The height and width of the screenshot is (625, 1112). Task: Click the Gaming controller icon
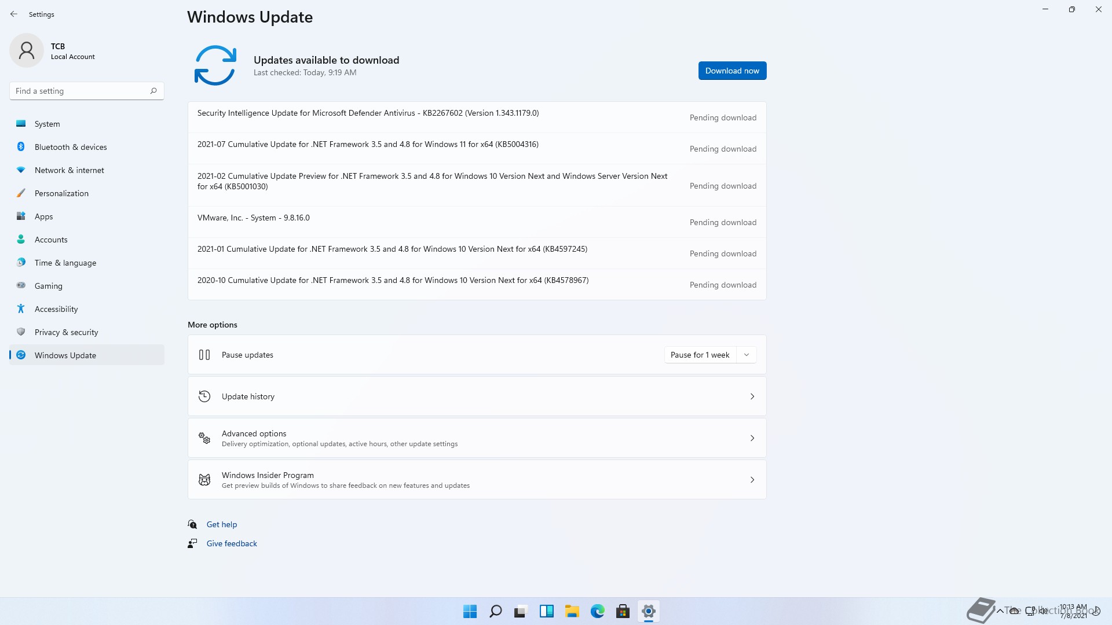tap(21, 285)
